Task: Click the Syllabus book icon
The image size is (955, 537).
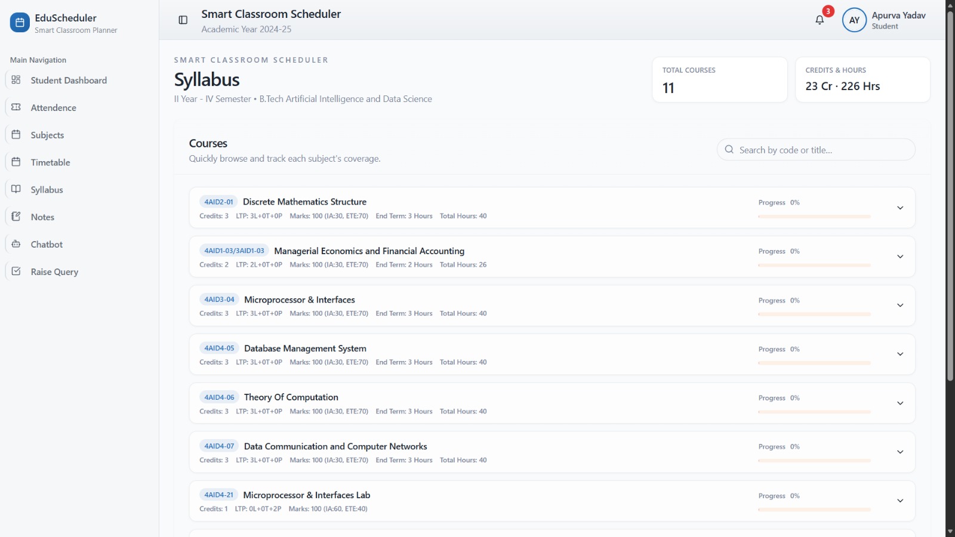Action: [x=16, y=189]
